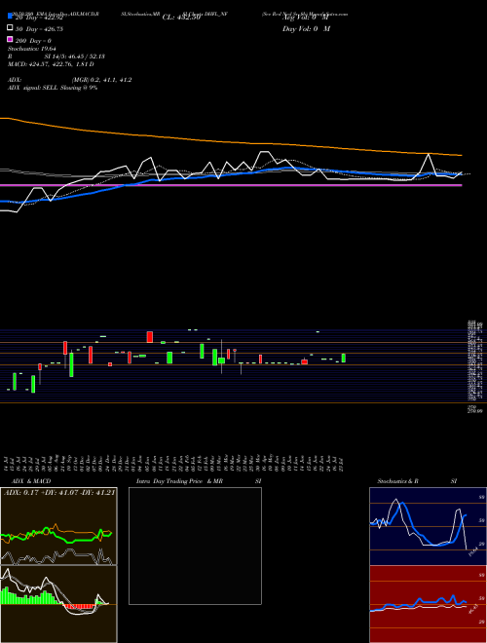The image size is (487, 643).
Task: Click the red candlestick at the chart top
Action: (x=150, y=337)
